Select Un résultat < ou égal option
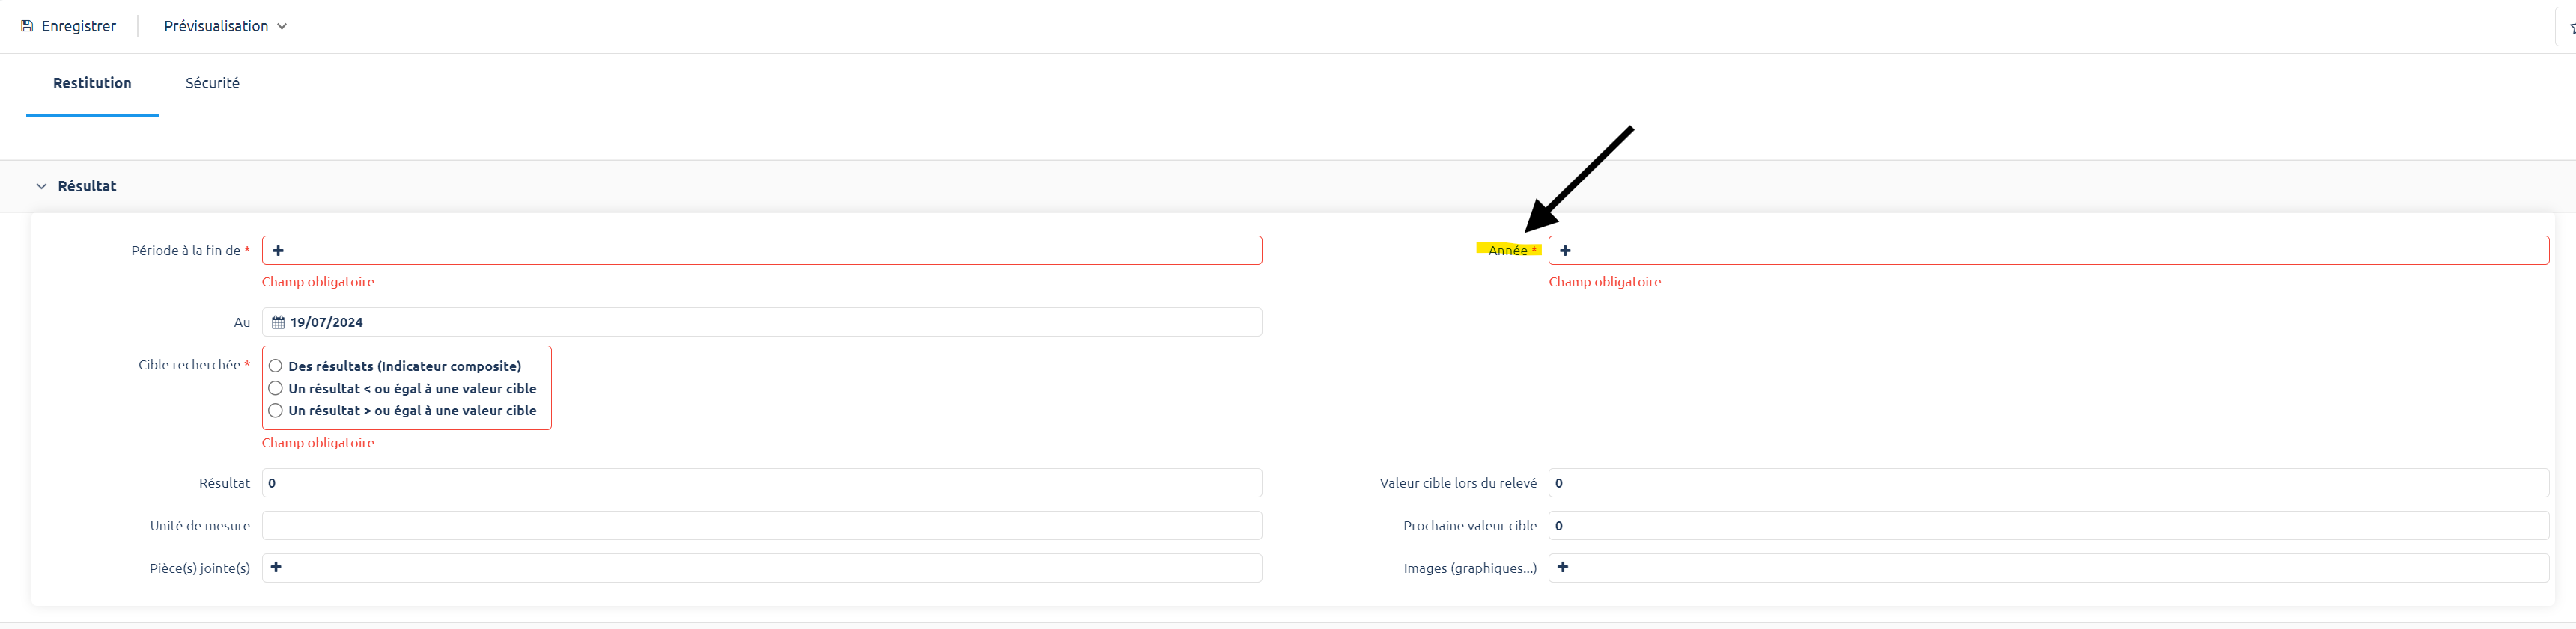This screenshot has height=629, width=2576. point(275,388)
